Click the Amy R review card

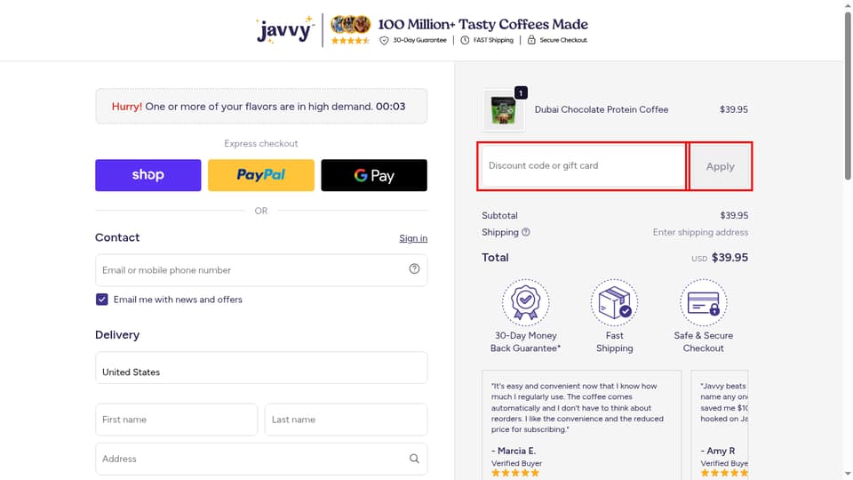pyautogui.click(x=720, y=425)
